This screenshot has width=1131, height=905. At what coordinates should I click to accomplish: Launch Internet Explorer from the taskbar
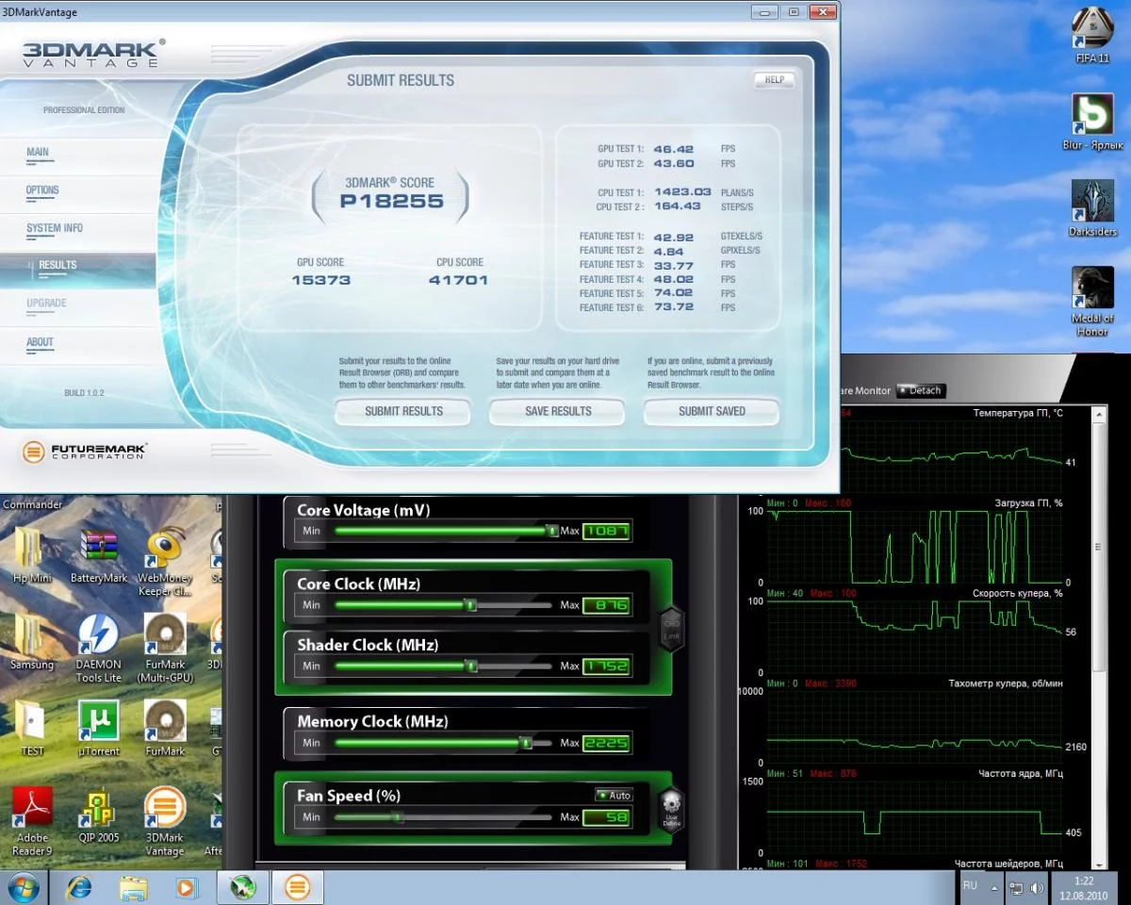pyautogui.click(x=79, y=887)
